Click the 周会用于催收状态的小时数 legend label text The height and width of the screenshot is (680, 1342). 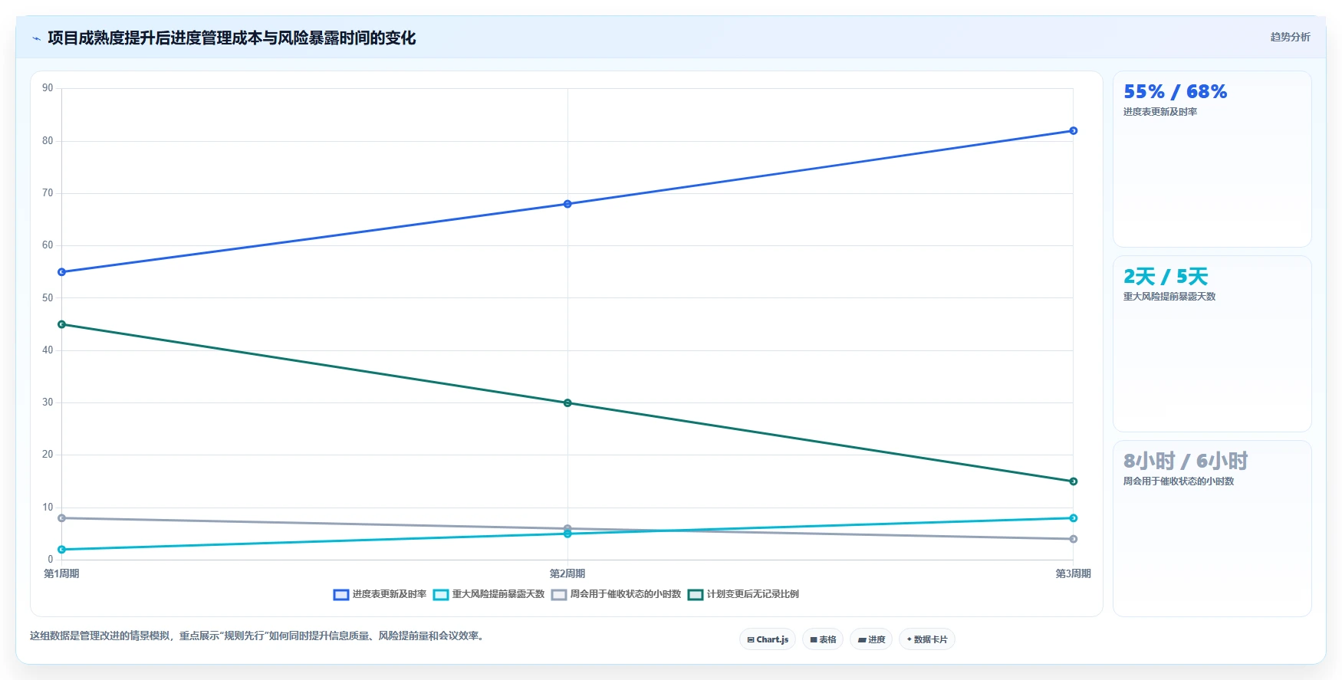626,594
